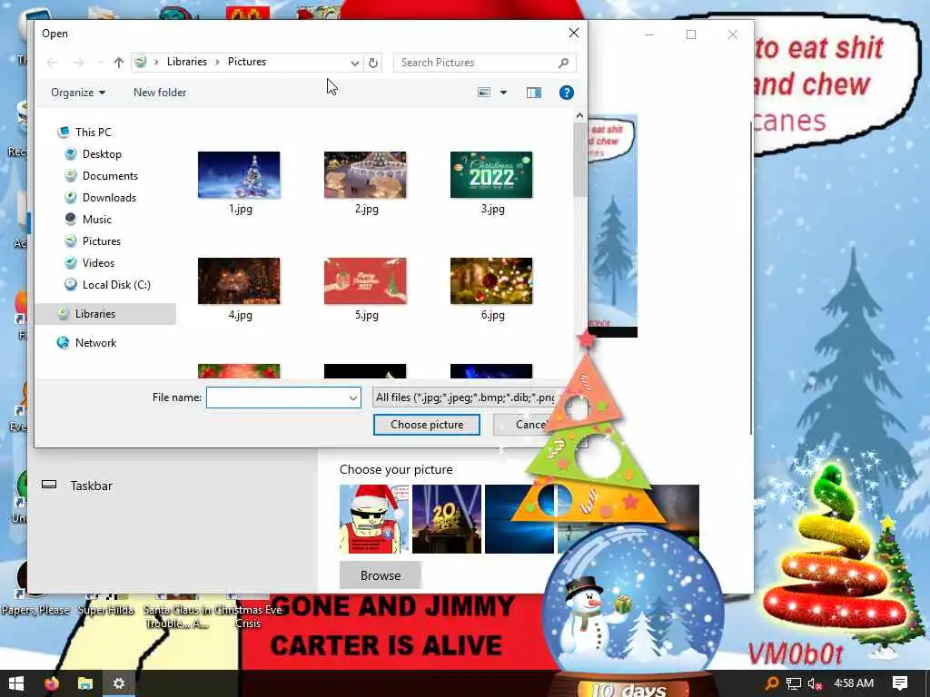Go back in Open dialog navigation

click(x=52, y=63)
